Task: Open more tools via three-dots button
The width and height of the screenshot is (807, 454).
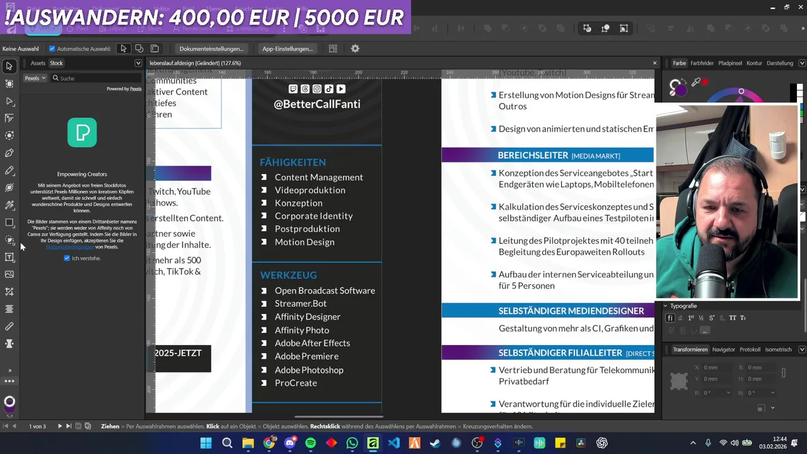Action: coord(9,381)
